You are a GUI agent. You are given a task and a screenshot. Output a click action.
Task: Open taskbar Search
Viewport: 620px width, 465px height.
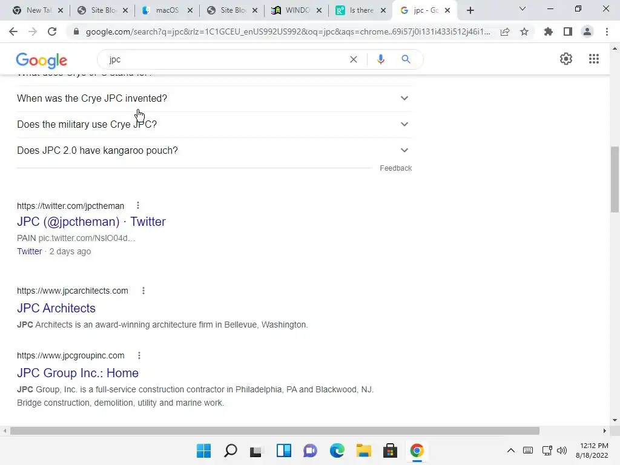(x=231, y=450)
